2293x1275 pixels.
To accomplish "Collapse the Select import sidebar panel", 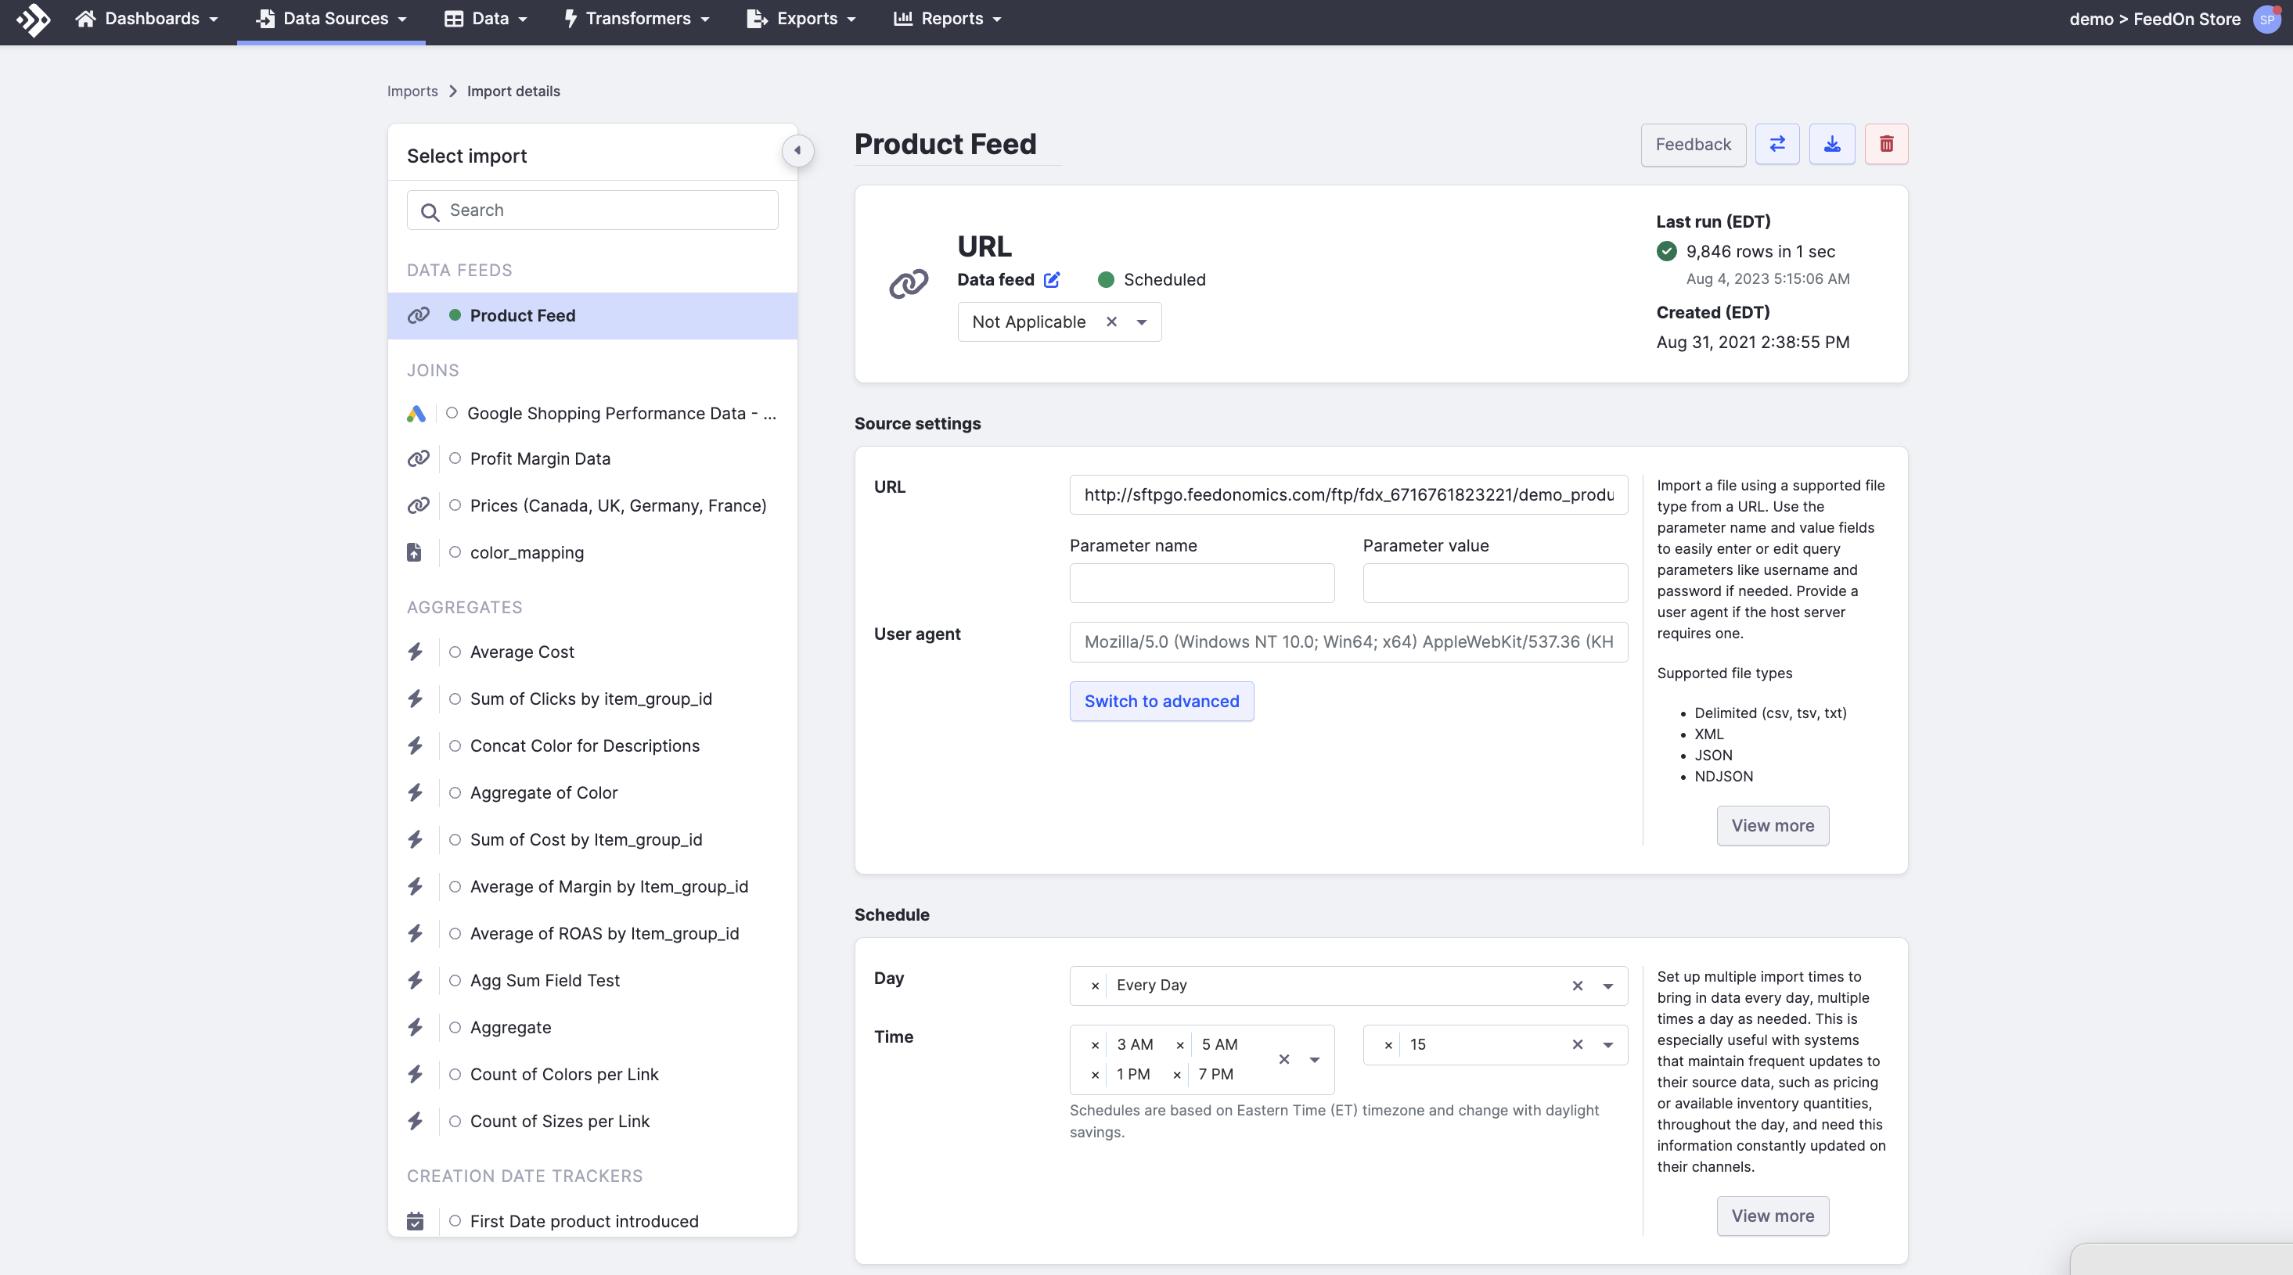I will pos(797,150).
